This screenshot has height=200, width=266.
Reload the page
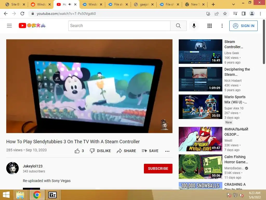[22, 14]
